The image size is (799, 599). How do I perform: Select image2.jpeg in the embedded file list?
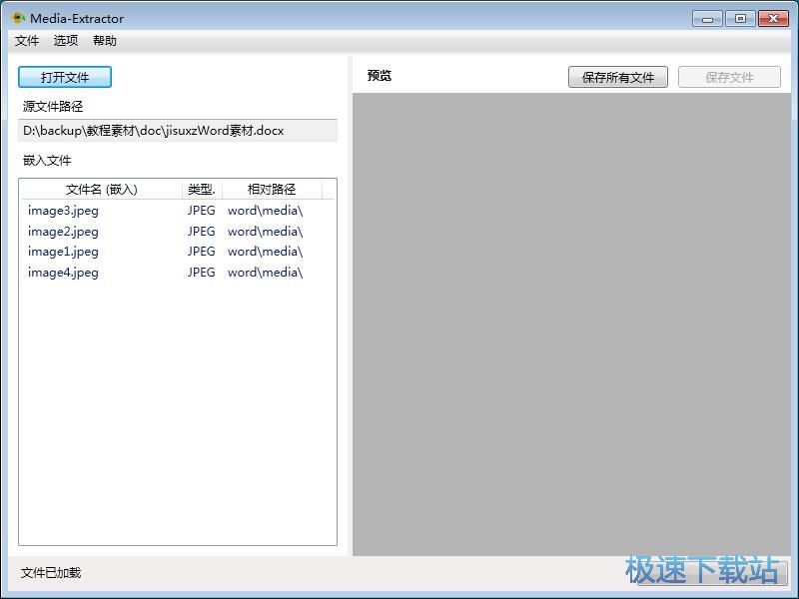pos(60,231)
